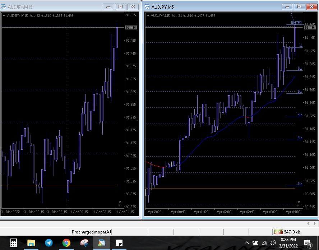
Task: Click the AUDJPY,M5 chart window icon
Action: [x=147, y=7]
